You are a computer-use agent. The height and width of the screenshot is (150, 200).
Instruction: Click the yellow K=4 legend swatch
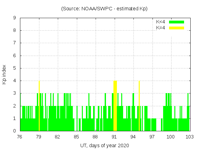(177, 28)
